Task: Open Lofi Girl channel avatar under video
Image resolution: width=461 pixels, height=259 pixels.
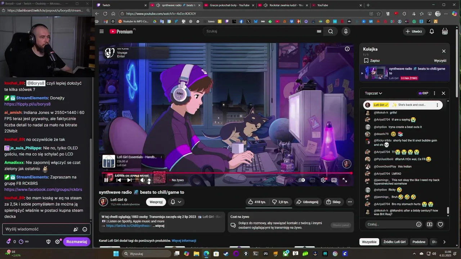Action: [103, 202]
